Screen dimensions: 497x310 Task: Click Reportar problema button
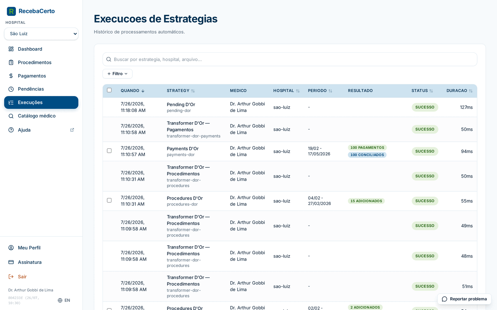[x=464, y=299]
